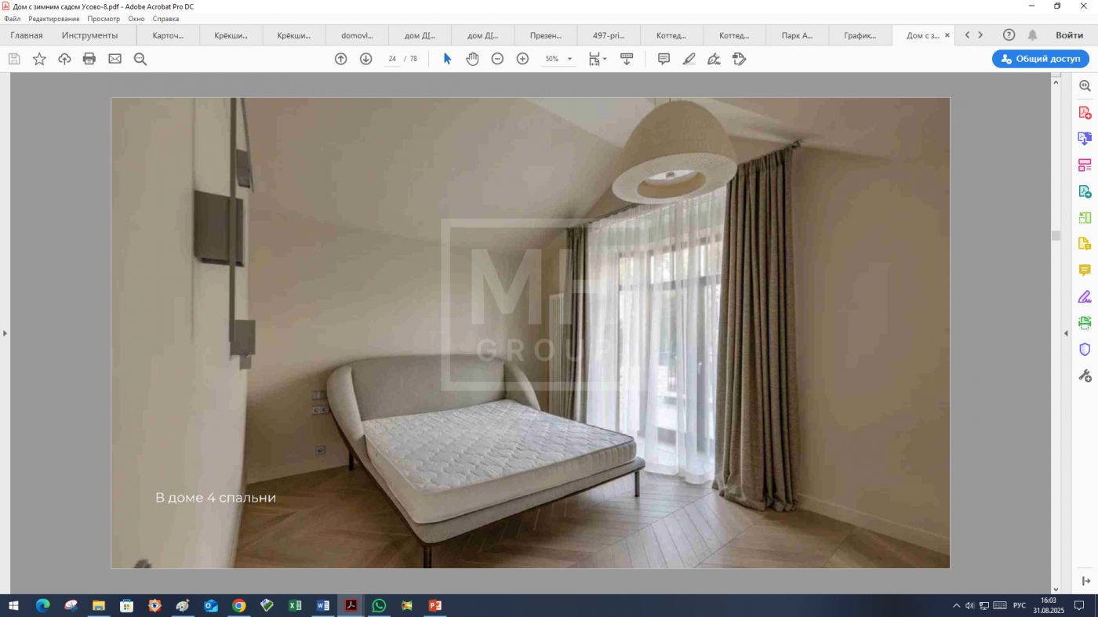Go to previous page arrow
The image size is (1098, 617).
340,59
